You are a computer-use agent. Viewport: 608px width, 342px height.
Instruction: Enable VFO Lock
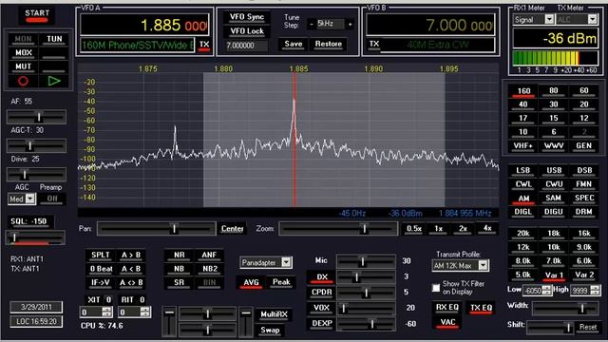click(247, 31)
